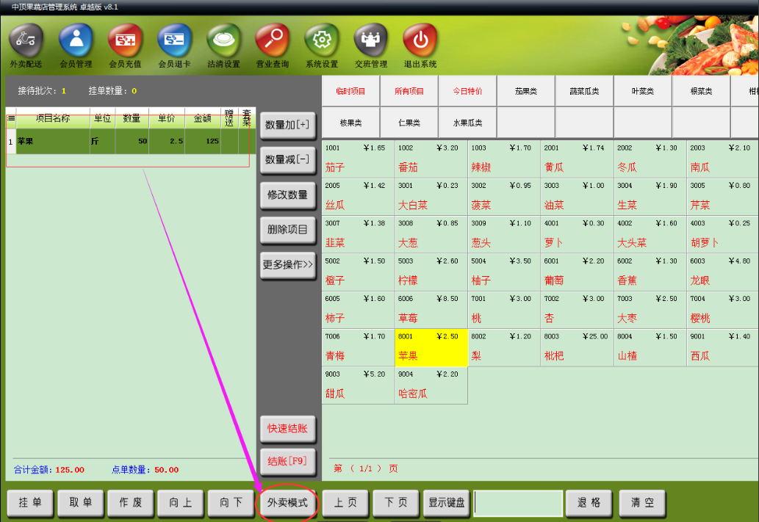Go to previous page with 上页
The height and width of the screenshot is (522, 759).
345,503
